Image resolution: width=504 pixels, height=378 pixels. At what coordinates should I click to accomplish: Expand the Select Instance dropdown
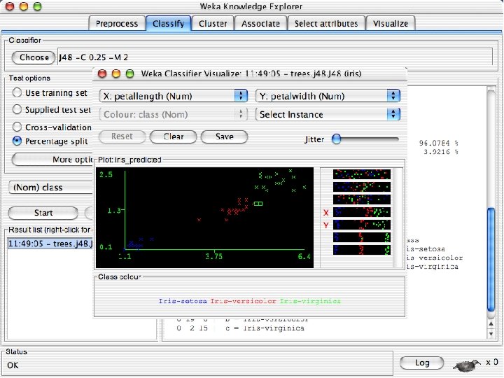coord(328,114)
